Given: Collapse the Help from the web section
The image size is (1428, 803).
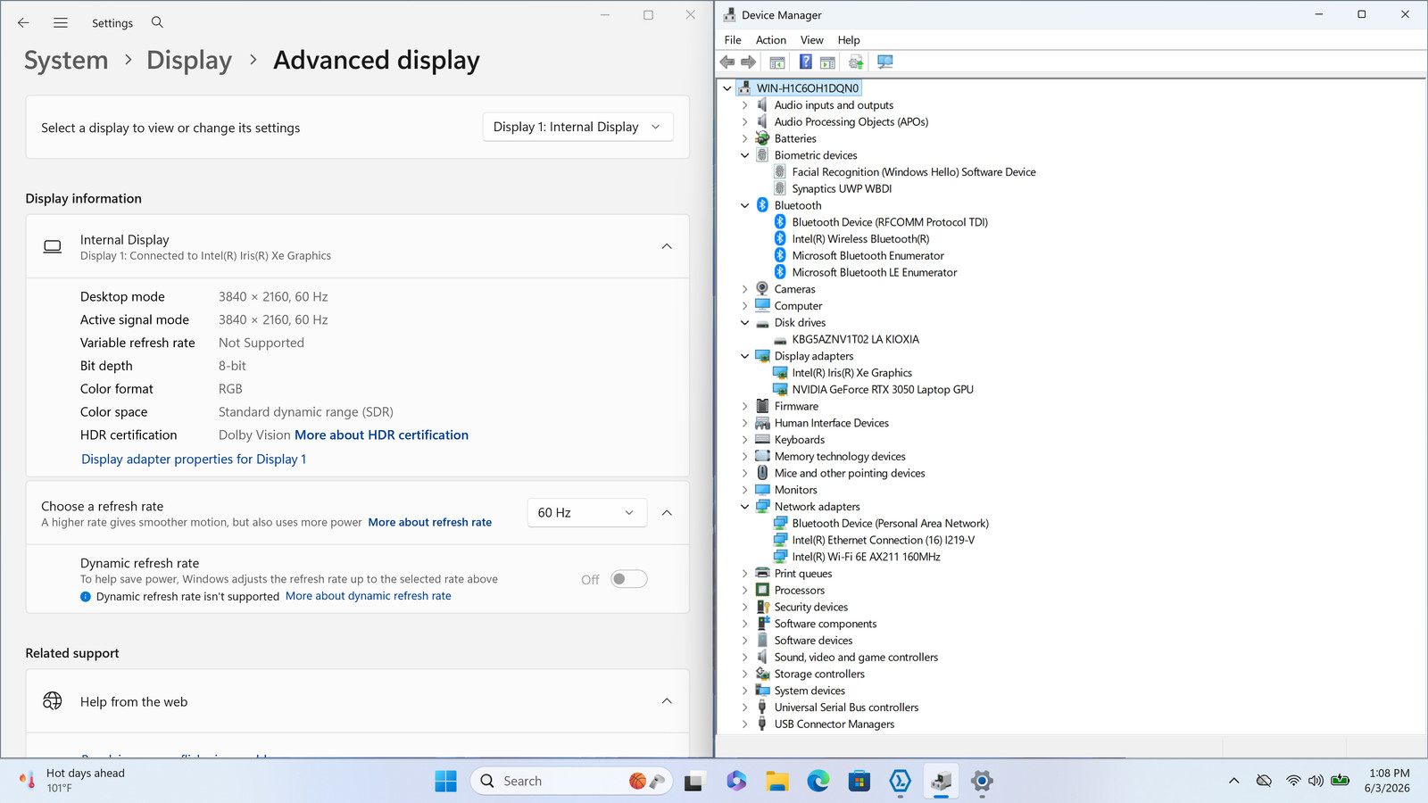Looking at the screenshot, I should [x=667, y=701].
